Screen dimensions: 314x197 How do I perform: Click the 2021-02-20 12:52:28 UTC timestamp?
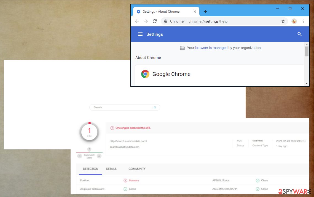(291, 141)
